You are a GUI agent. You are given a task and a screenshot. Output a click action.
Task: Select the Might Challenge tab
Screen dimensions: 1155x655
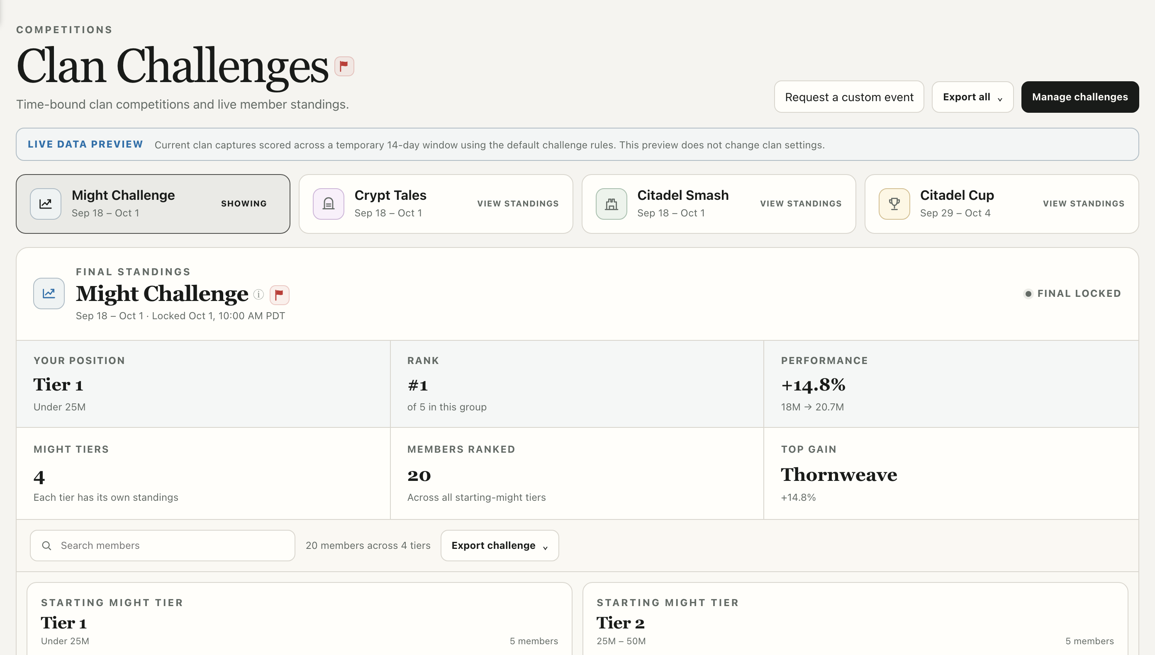153,204
